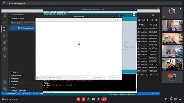This screenshot has height=103, width=184.
Task: Open the 115200 baud rate dropdown
Action: click(102, 78)
